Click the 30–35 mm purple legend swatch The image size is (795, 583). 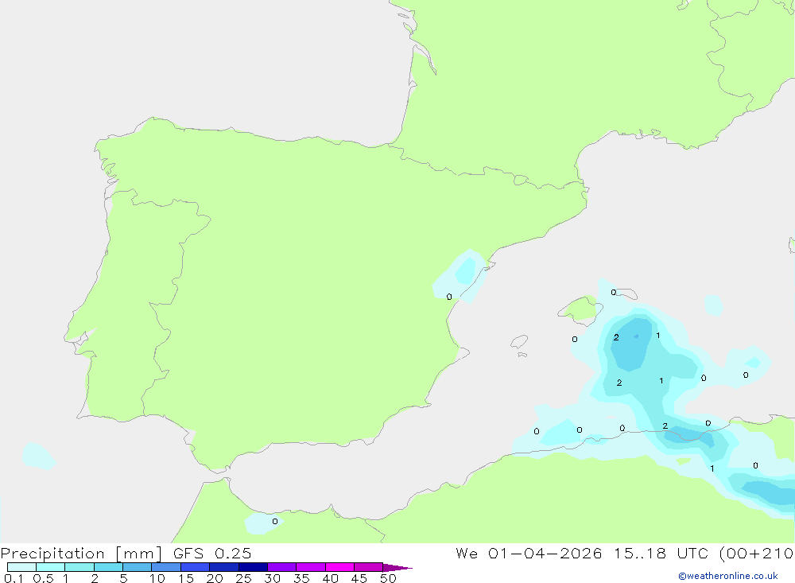tap(281, 567)
